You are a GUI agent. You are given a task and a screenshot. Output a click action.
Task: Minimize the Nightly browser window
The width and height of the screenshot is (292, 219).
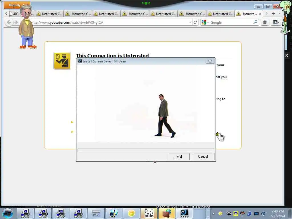(x=258, y=7)
